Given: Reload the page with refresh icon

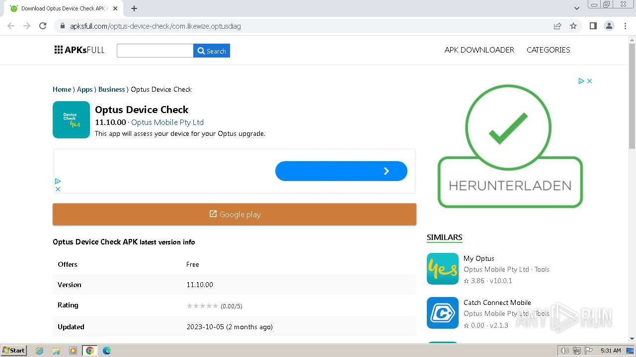Looking at the screenshot, I should point(43,26).
